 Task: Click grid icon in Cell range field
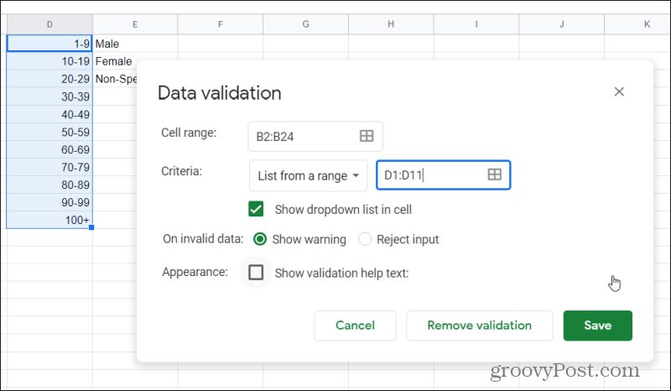[367, 136]
